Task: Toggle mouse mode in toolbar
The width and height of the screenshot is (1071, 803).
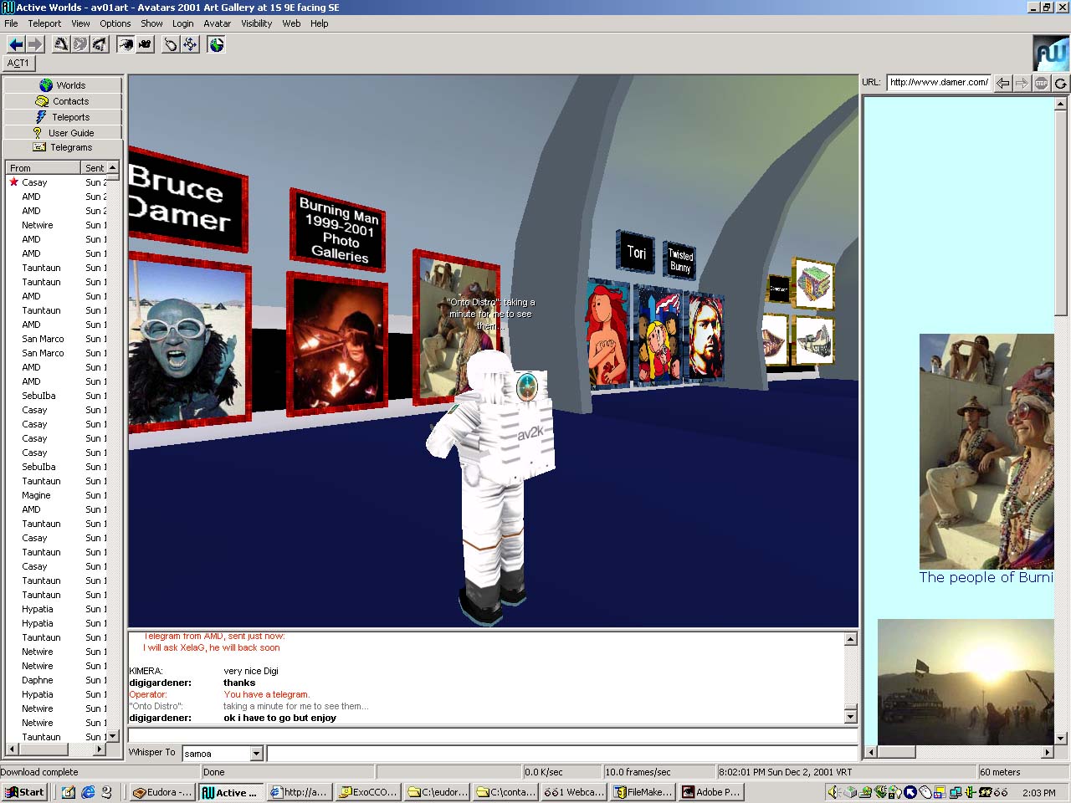Action: [171, 44]
